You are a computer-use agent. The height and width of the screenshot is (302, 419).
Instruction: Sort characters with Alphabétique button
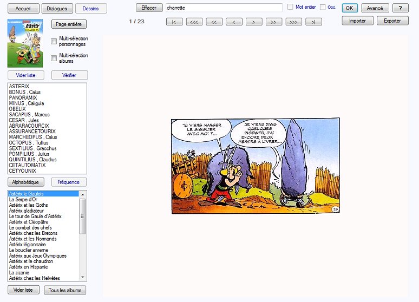[25, 182]
